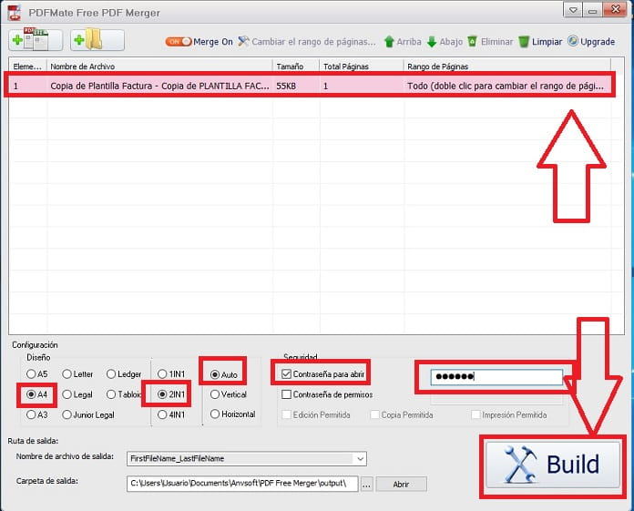
Task: Expand Nombre de archivo de salida dropdown
Action: 360,458
